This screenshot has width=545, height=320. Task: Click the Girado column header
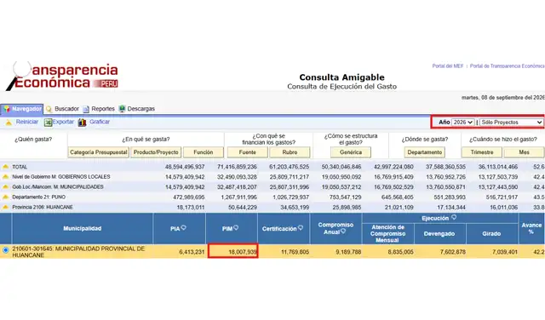tap(491, 234)
